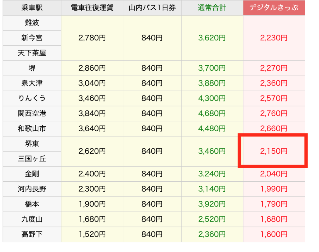This screenshot has height=252, width=319.
Task: Click the red デジタルきっぷ header
Action: 274,8
